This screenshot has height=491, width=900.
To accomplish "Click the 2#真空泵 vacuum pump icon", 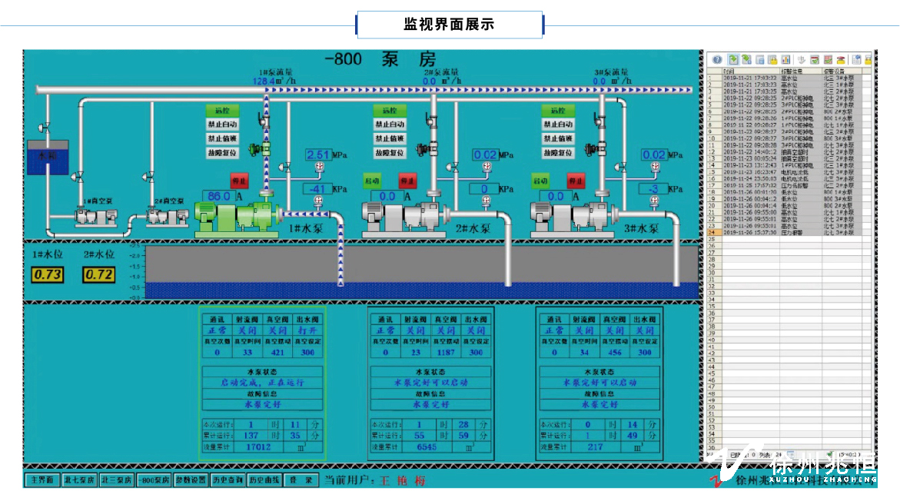I will pos(167,217).
